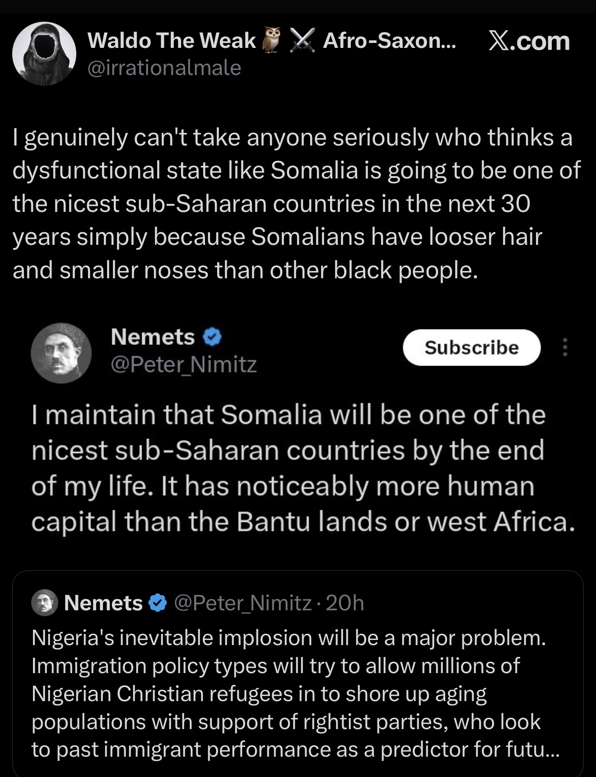
Task: Click the verified badge in the quoted post
Action: (158, 603)
